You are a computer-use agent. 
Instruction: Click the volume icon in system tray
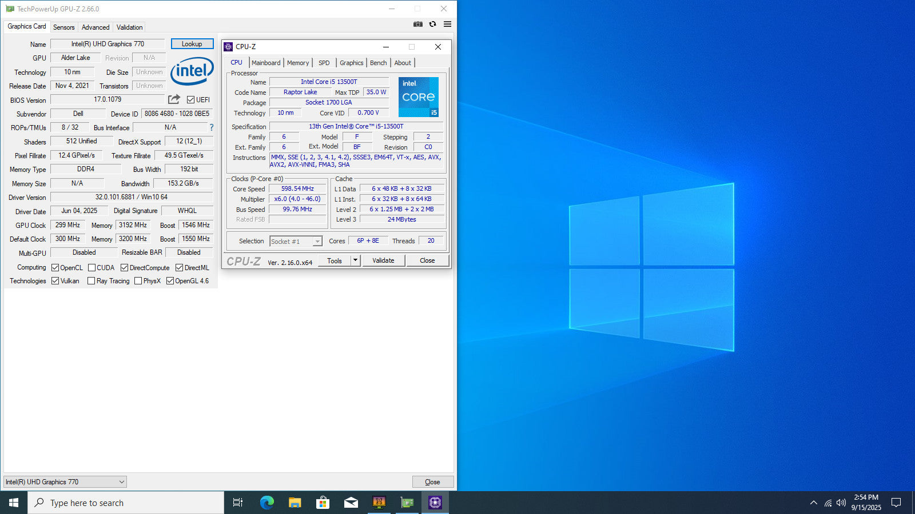click(841, 503)
